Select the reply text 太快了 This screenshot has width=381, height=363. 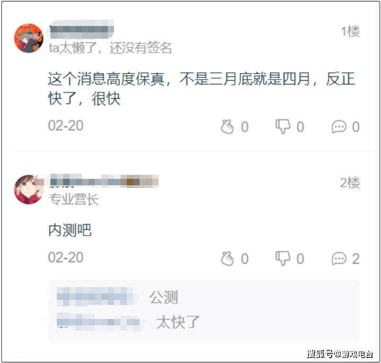pyautogui.click(x=178, y=322)
